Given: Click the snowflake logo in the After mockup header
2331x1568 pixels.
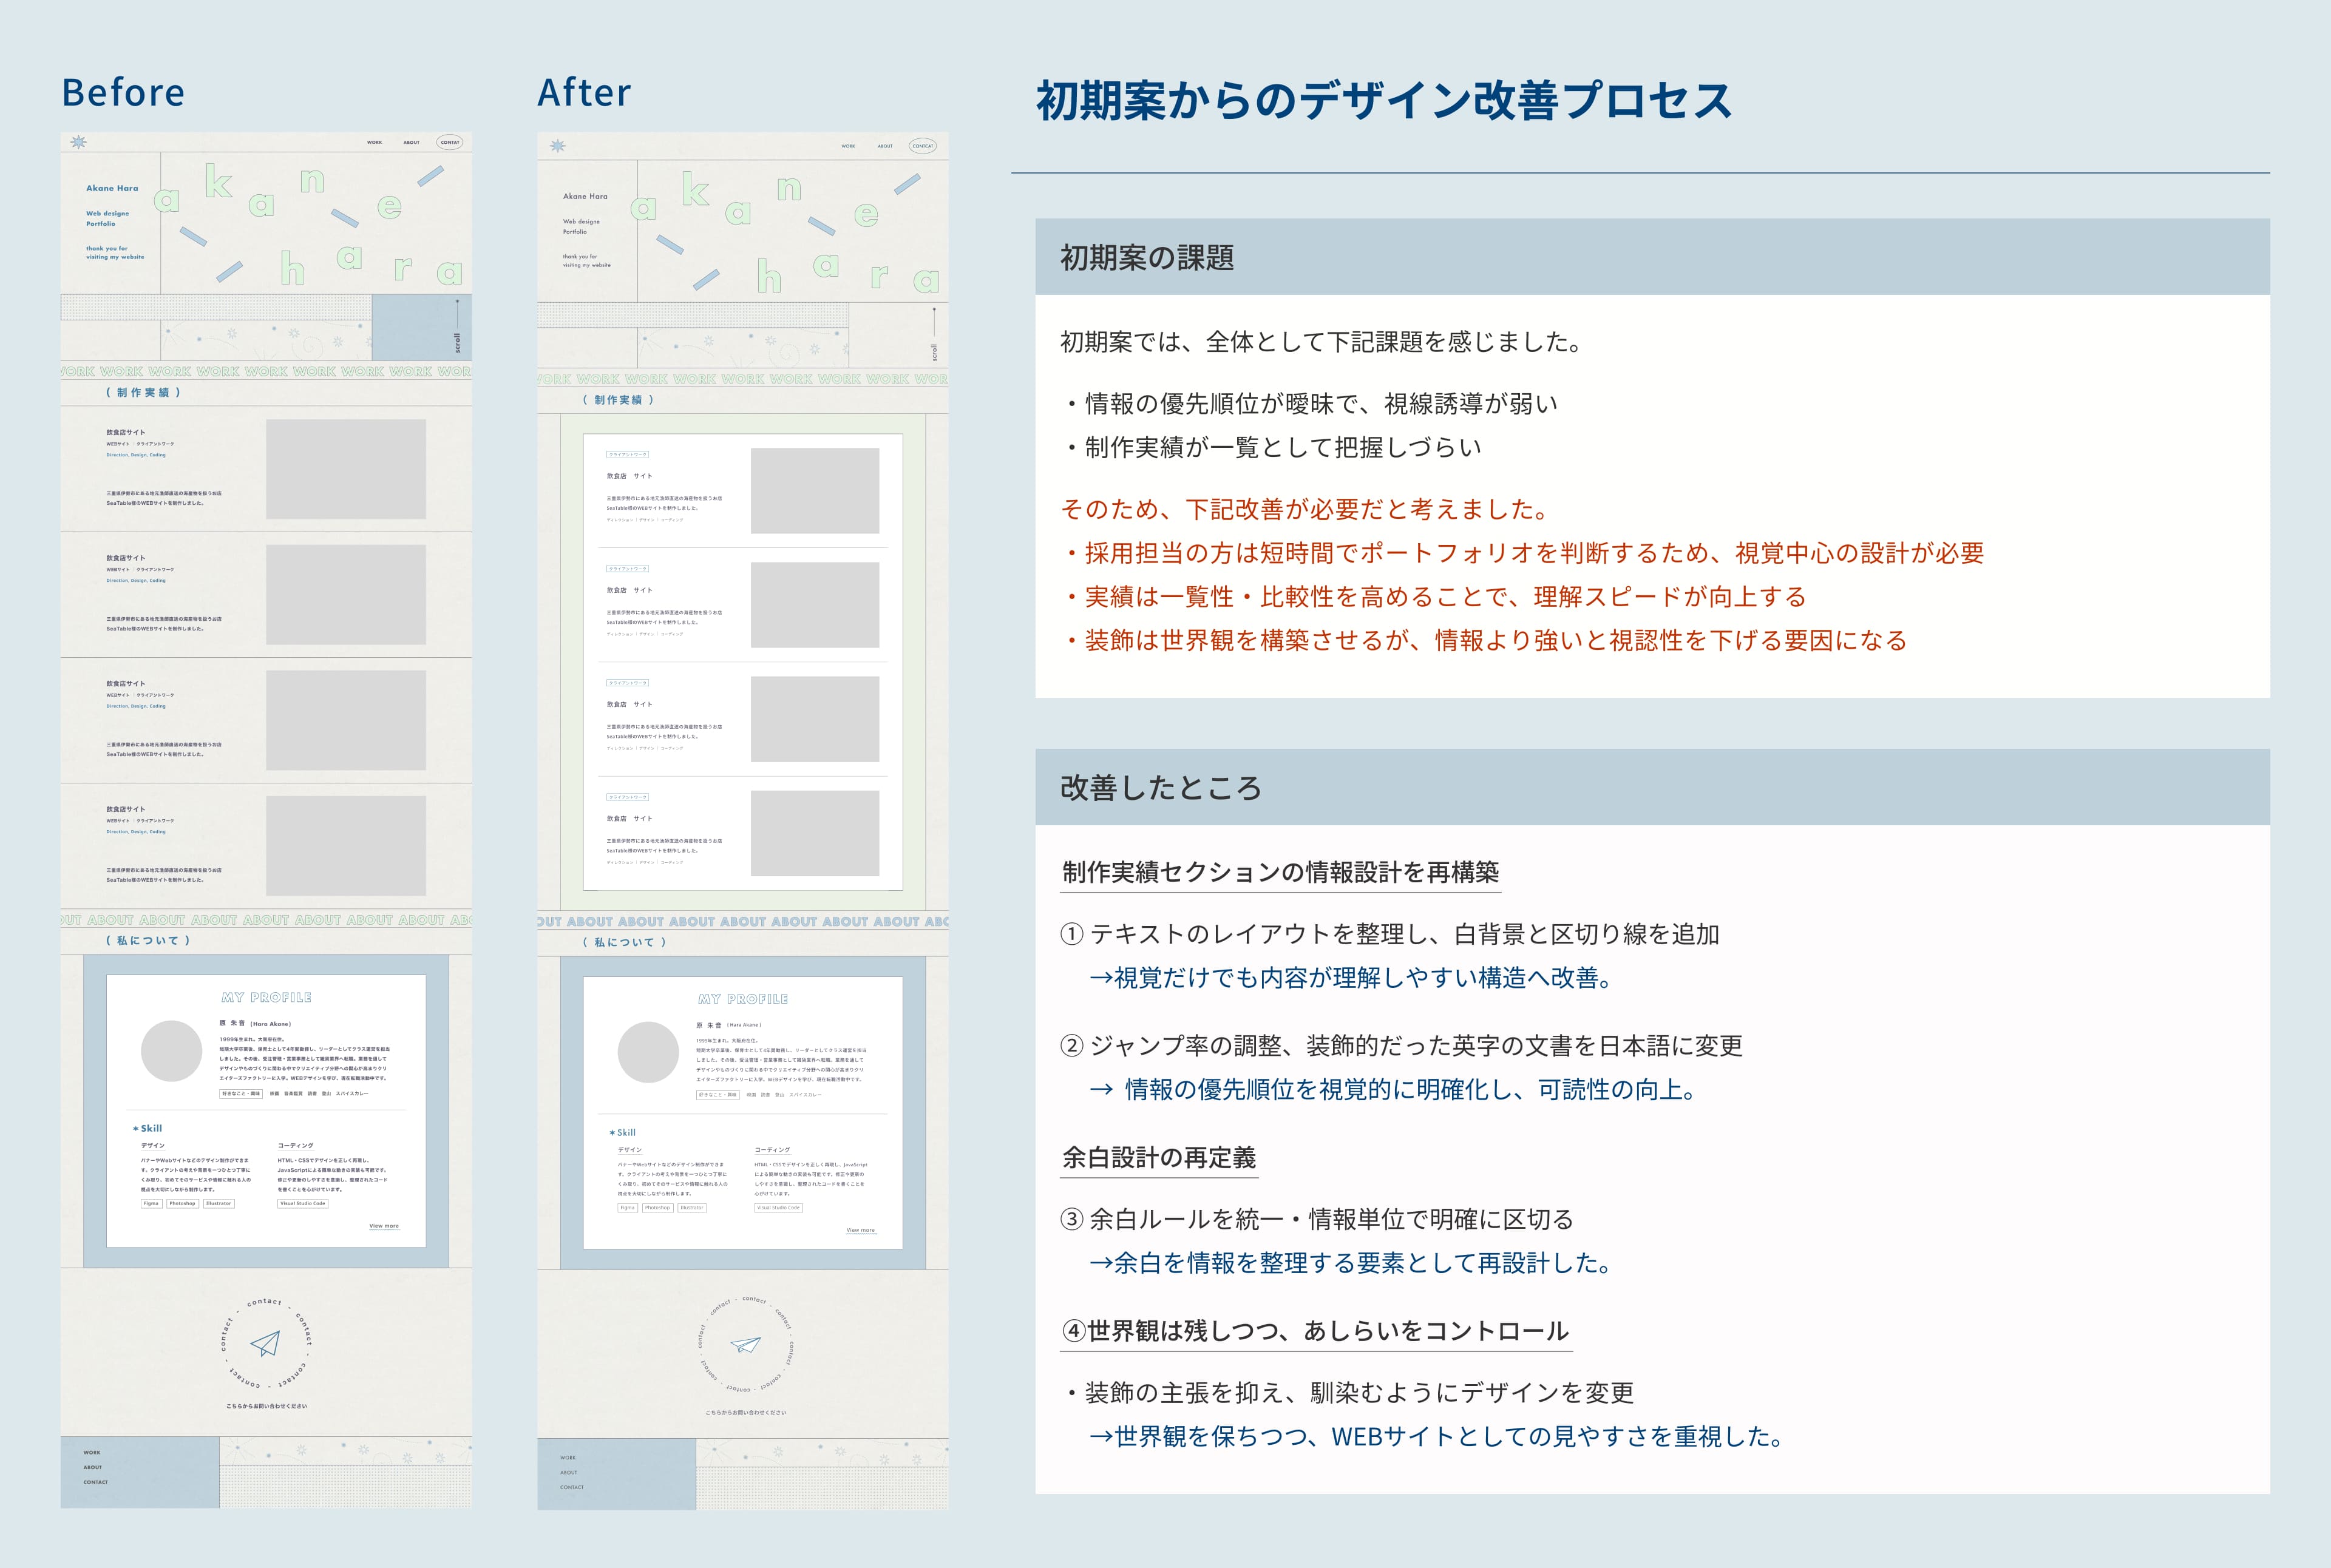Looking at the screenshot, I should 557,146.
